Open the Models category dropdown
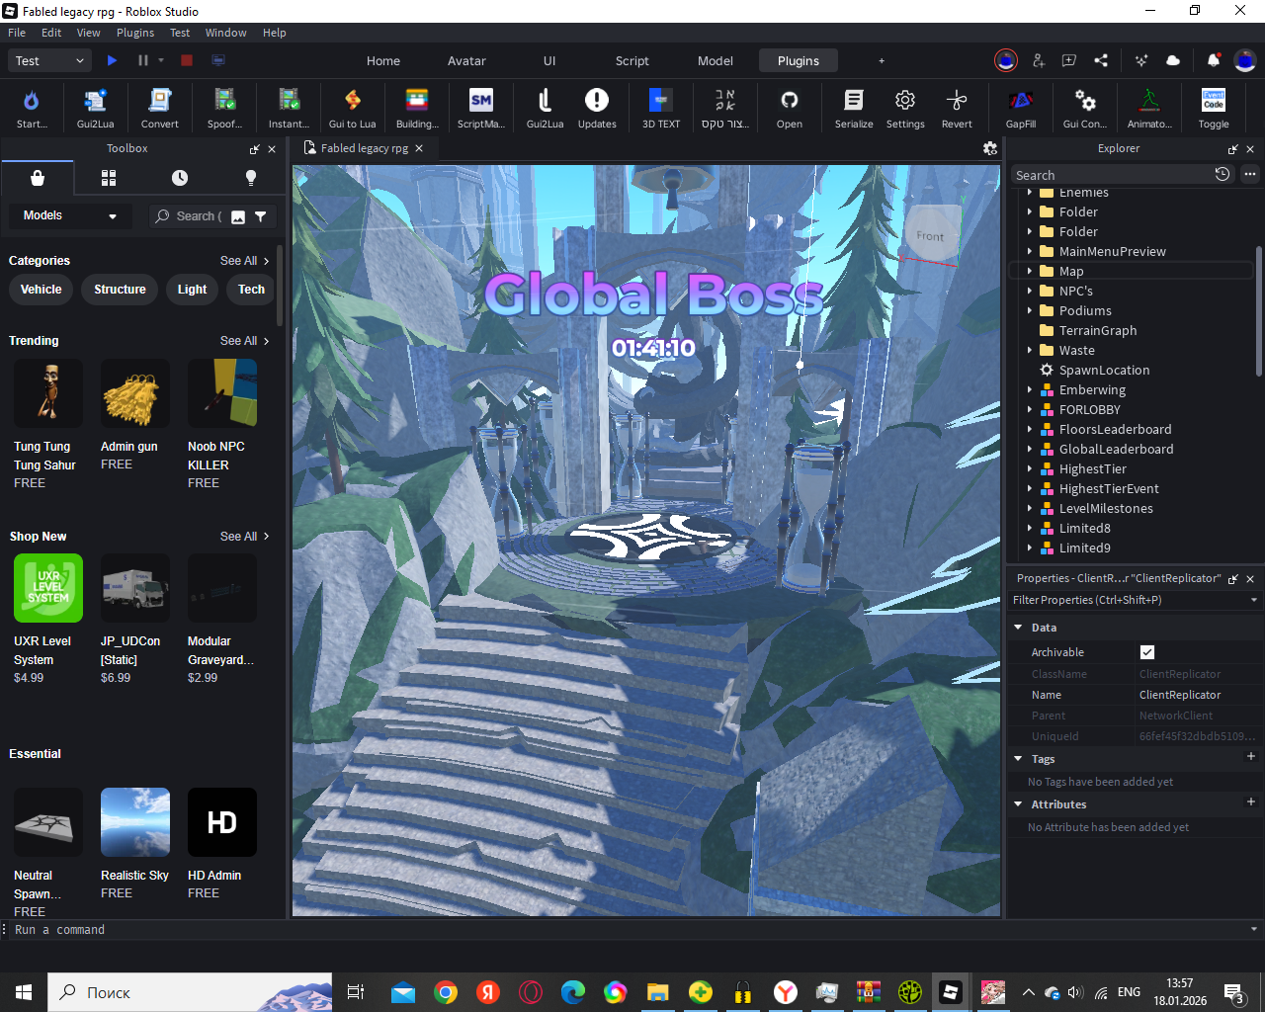The height and width of the screenshot is (1012, 1265). tap(70, 215)
